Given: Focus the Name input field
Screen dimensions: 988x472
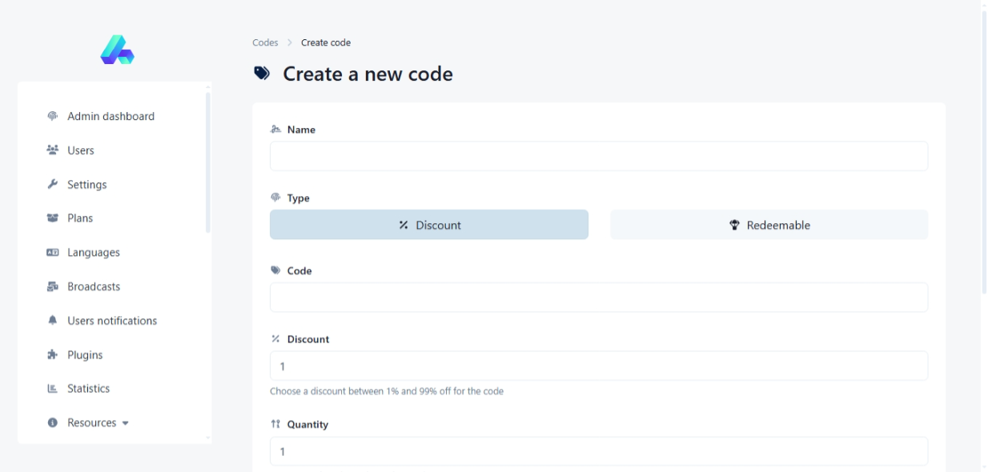Looking at the screenshot, I should 598,156.
